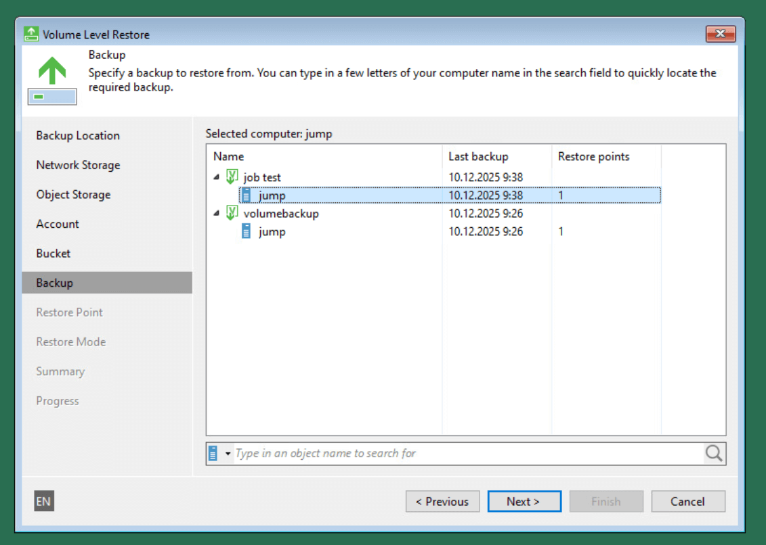Go back with the Previous button
The image size is (766, 545).
point(442,501)
